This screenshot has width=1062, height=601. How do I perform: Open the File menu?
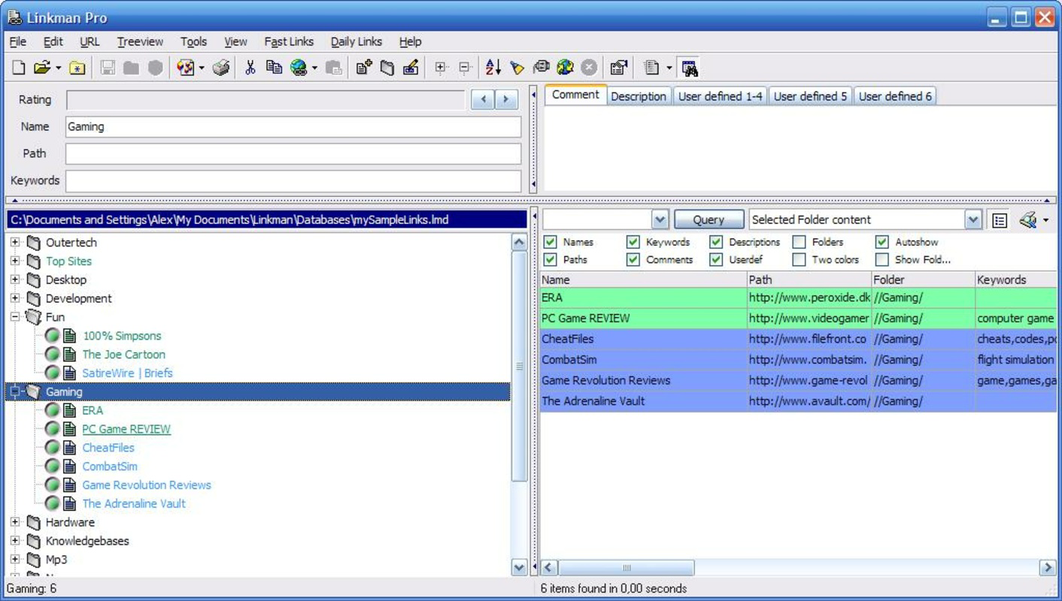18,41
